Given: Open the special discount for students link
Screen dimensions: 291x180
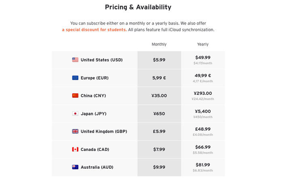Looking at the screenshot, I should pyautogui.click(x=94, y=30).
